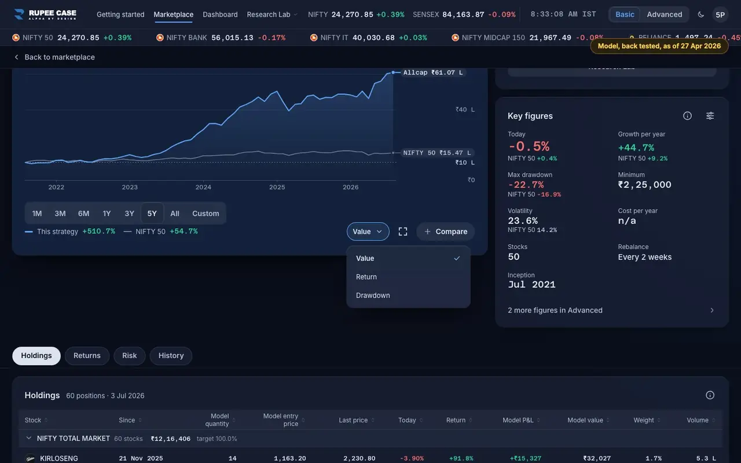741x463 pixels.
Task: Open Holdings info icon
Action: [710, 395]
